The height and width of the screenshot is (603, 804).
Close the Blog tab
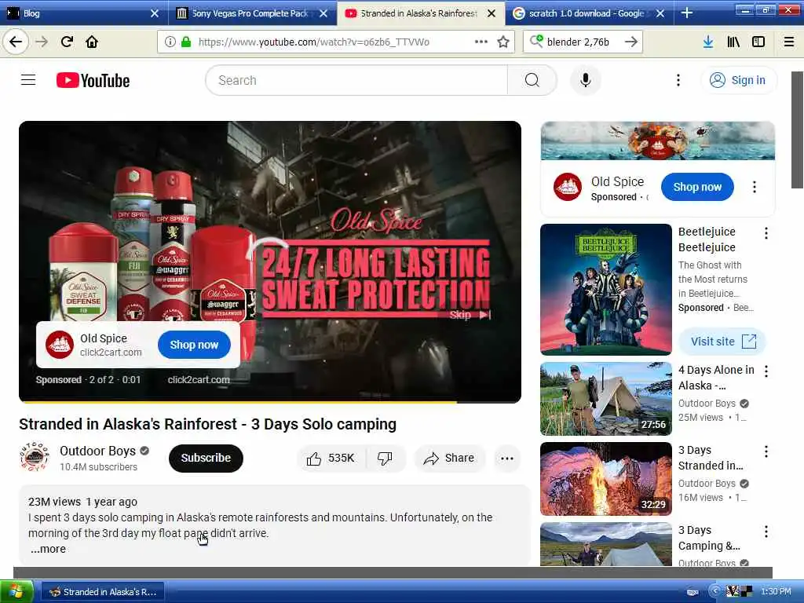click(x=155, y=13)
